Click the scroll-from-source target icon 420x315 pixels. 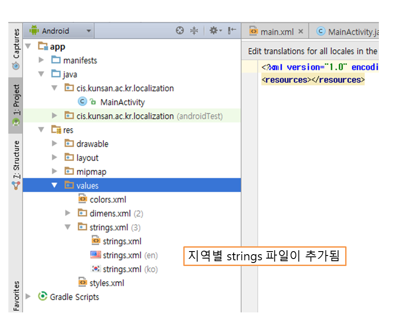point(180,31)
